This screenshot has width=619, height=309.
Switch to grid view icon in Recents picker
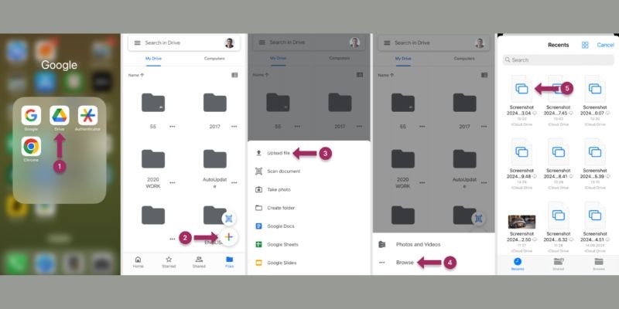[x=585, y=45]
